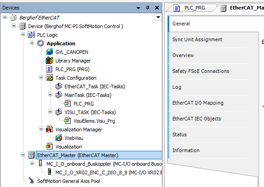This screenshot has width=264, height=187.
Task: Click the Berghof EtherCAT project icon
Action: tap(14, 18)
